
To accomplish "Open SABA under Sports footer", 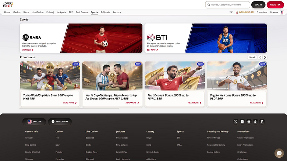I will [179, 145].
